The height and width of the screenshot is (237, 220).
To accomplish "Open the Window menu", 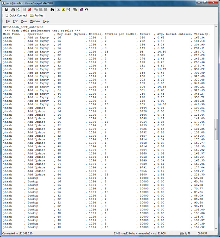I will pyautogui.click(x=35, y=21).
